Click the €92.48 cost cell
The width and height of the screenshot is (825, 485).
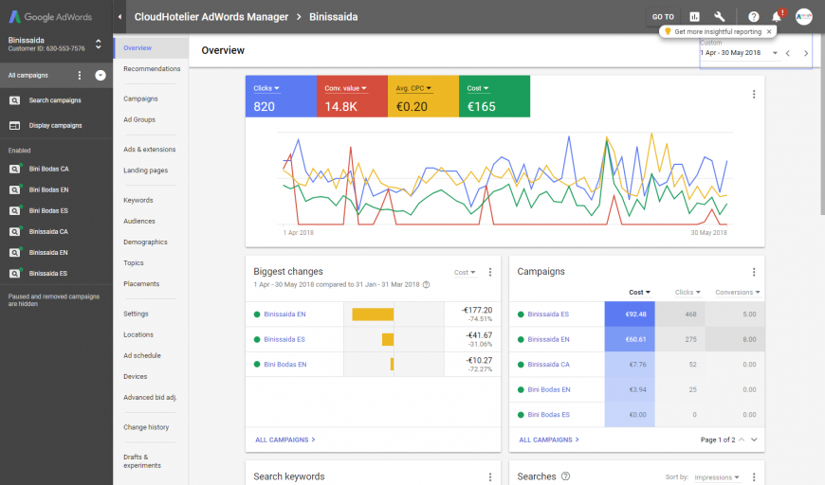(x=630, y=314)
